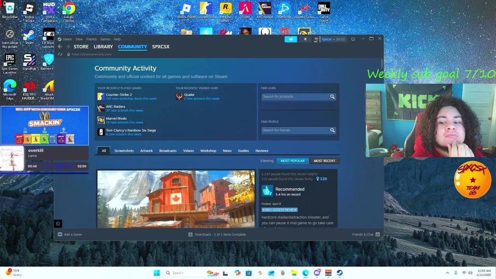Click the Search for products field
The image size is (496, 279).
(x=295, y=96)
